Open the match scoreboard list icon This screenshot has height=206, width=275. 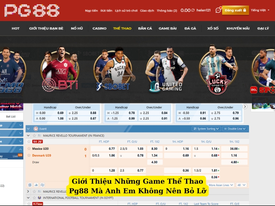30,185
